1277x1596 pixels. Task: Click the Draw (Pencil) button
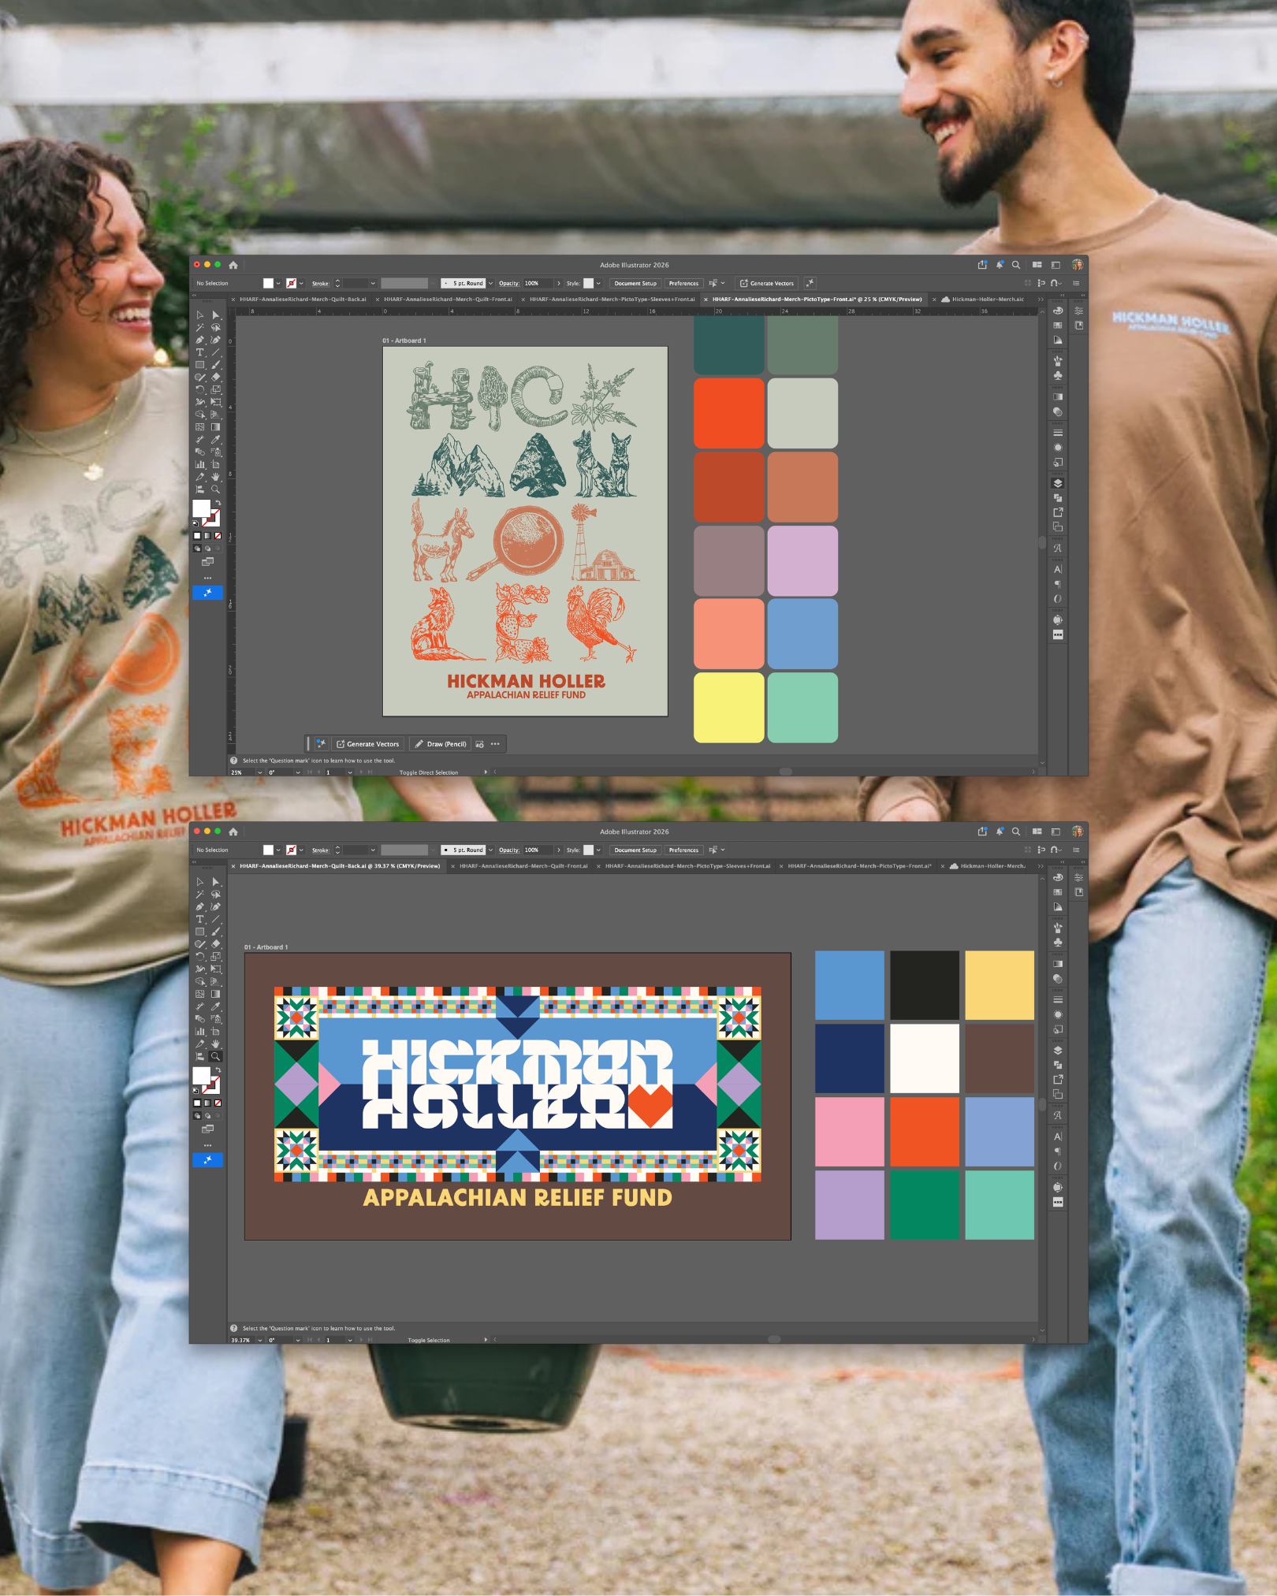(x=441, y=744)
